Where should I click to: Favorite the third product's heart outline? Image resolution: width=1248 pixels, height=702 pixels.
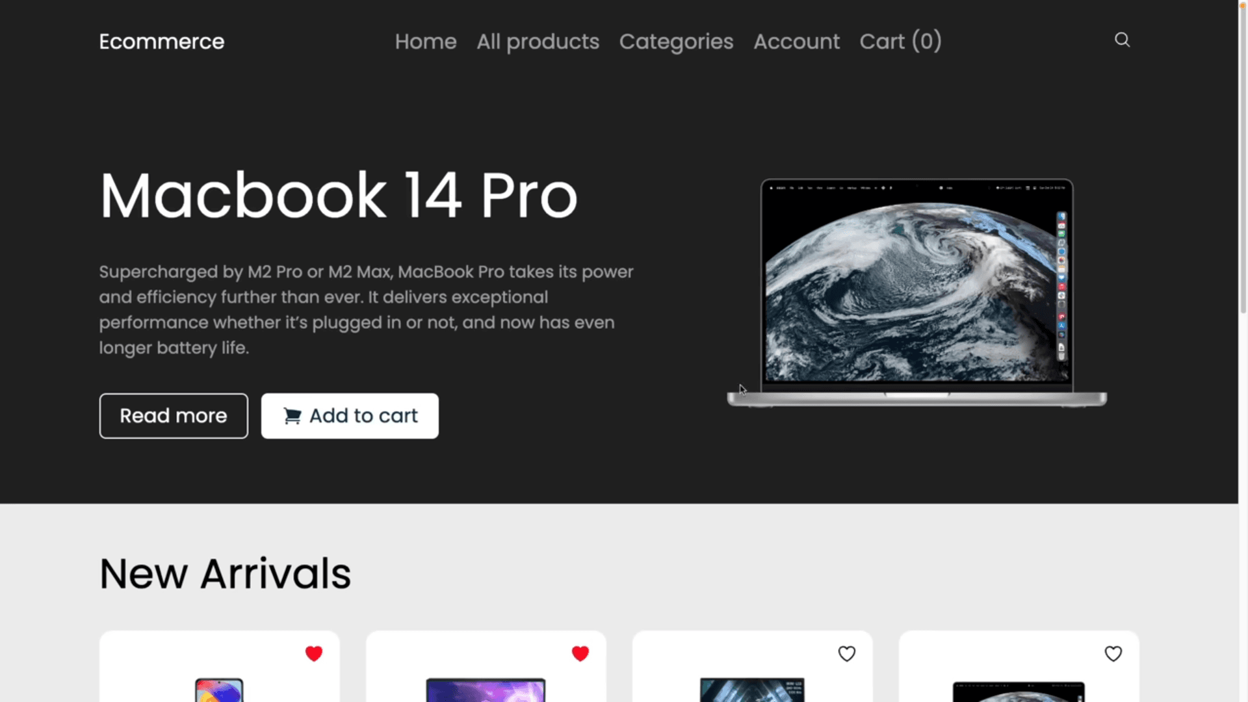pyautogui.click(x=846, y=653)
